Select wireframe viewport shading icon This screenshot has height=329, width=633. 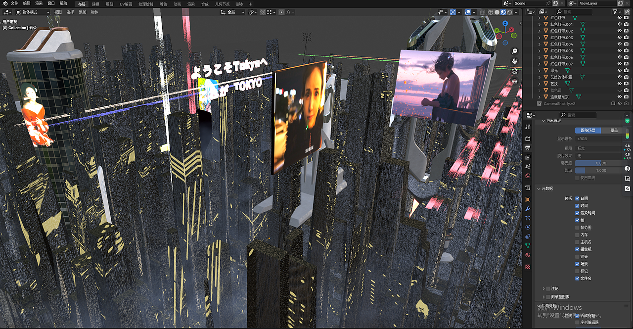491,12
